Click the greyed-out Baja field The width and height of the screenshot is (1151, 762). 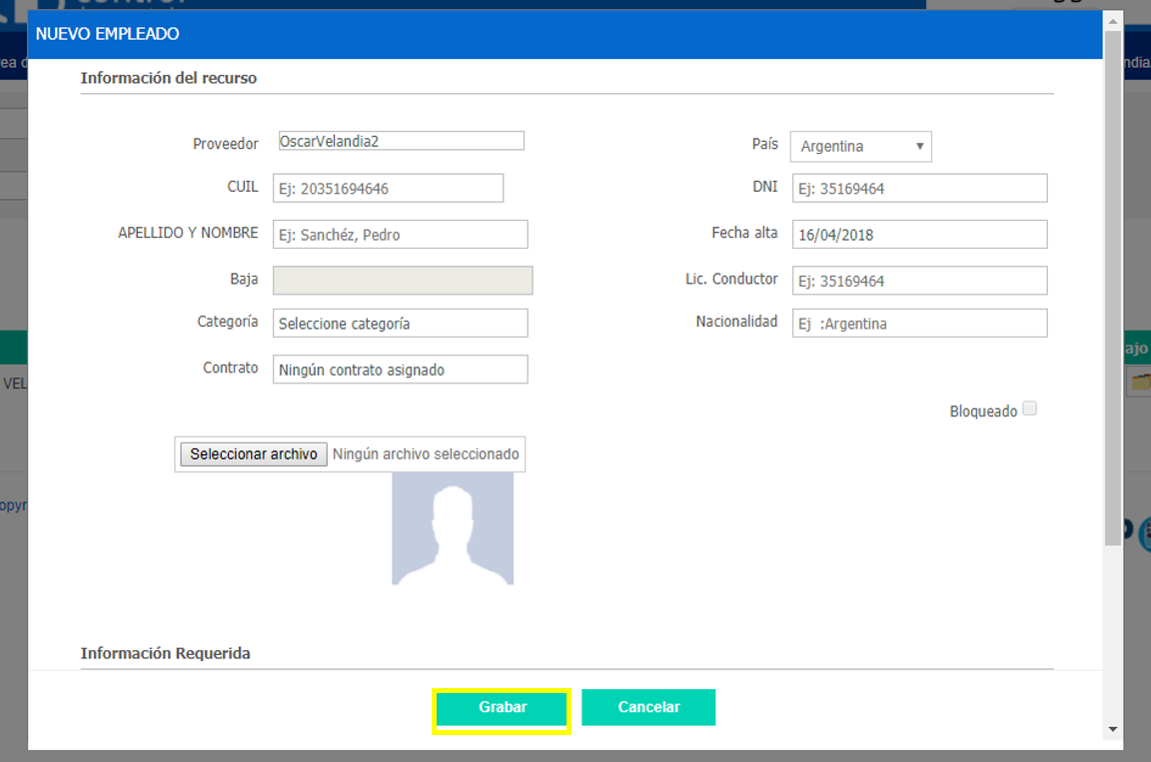403,281
